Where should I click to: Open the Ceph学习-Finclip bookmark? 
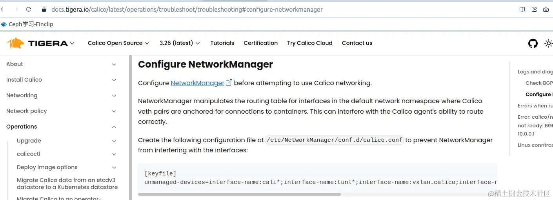27,24
